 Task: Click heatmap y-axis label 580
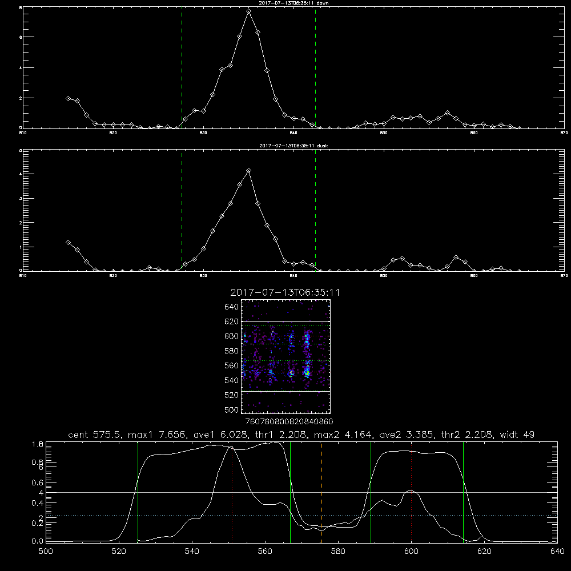232,351
